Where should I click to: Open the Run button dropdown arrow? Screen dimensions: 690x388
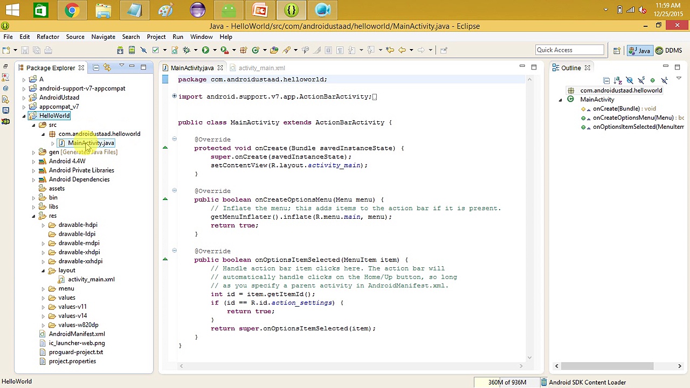point(215,50)
